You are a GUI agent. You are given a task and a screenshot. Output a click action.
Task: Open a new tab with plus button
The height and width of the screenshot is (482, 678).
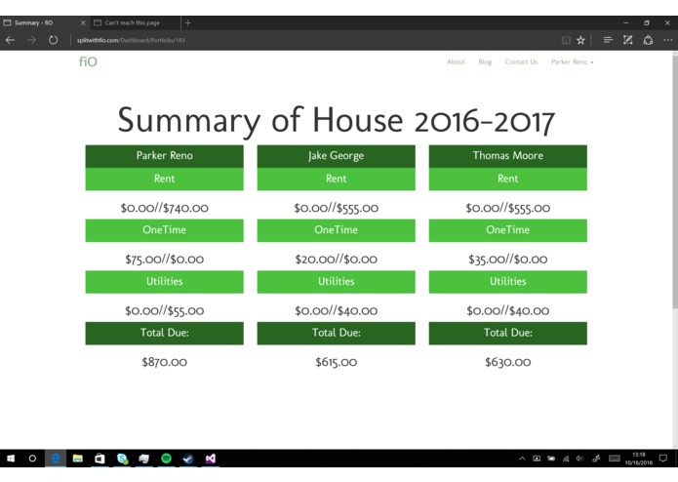tap(188, 22)
